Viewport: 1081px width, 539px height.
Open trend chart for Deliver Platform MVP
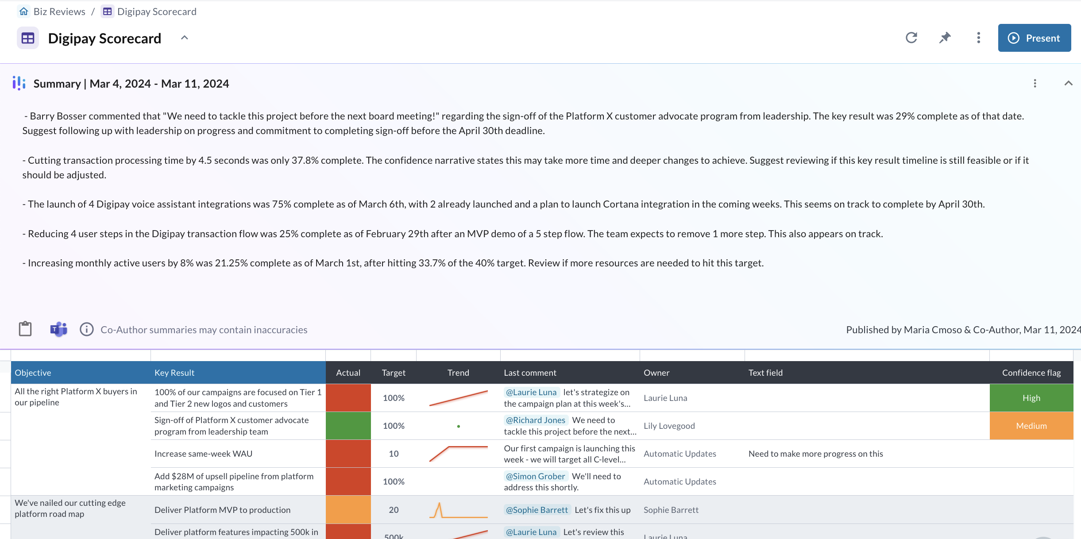pyautogui.click(x=458, y=510)
